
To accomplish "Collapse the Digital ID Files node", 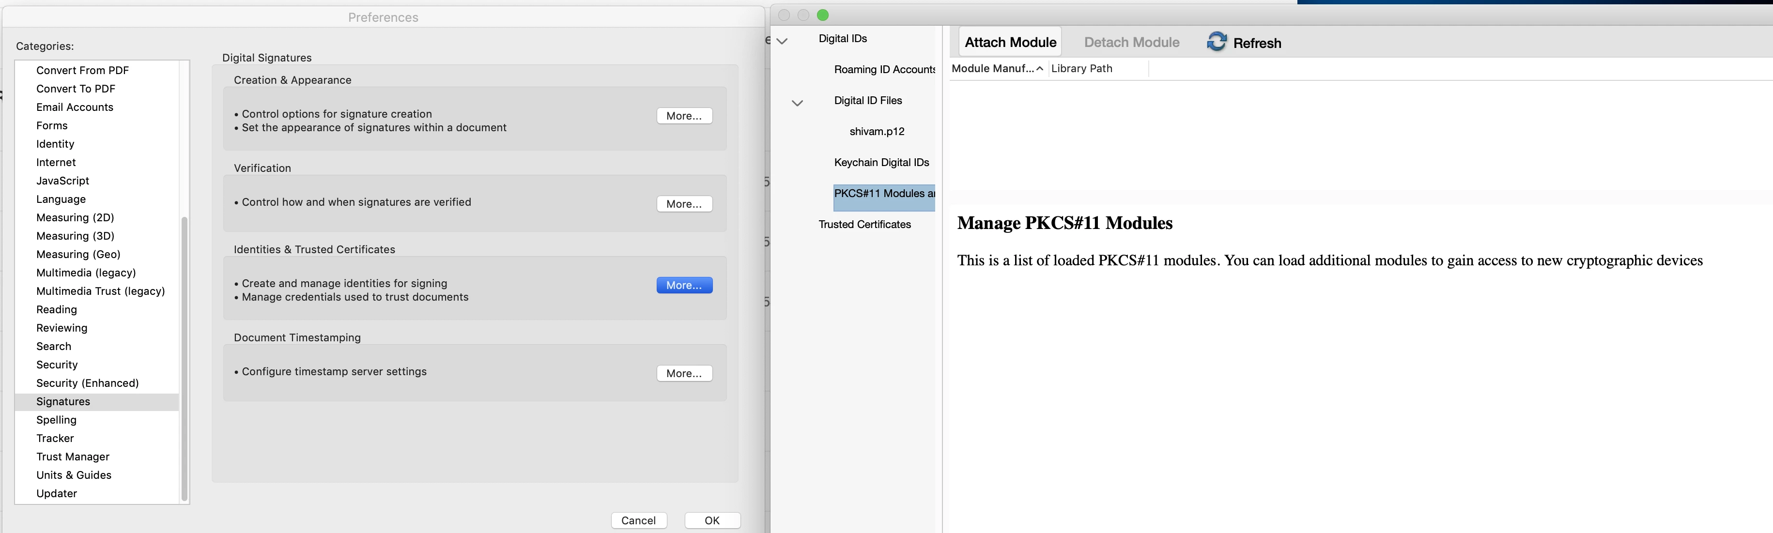I will click(x=797, y=103).
